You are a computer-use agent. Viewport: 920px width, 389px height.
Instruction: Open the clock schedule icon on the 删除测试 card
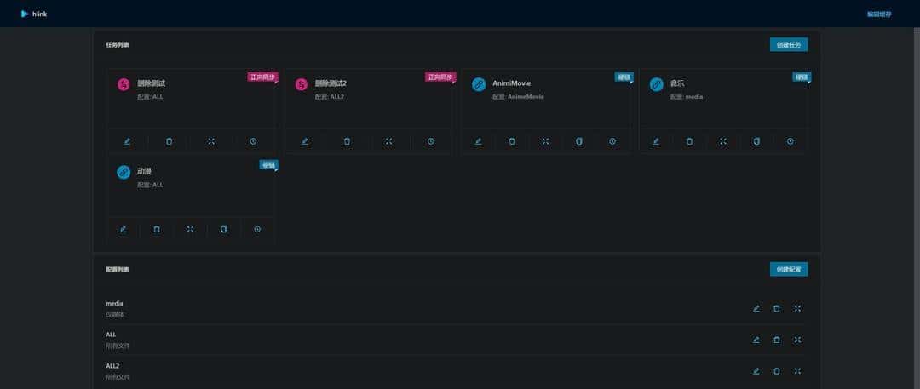click(254, 141)
